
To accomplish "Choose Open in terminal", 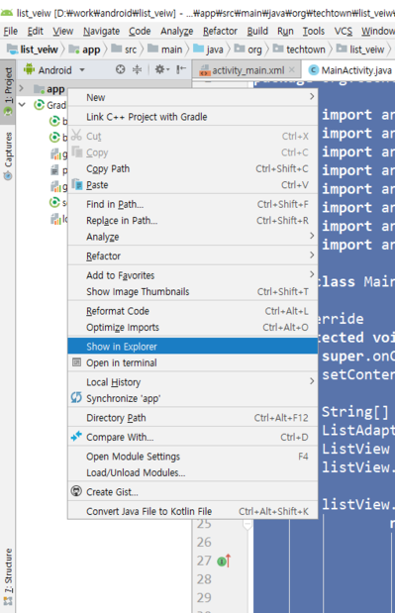I will pyautogui.click(x=192, y=362).
